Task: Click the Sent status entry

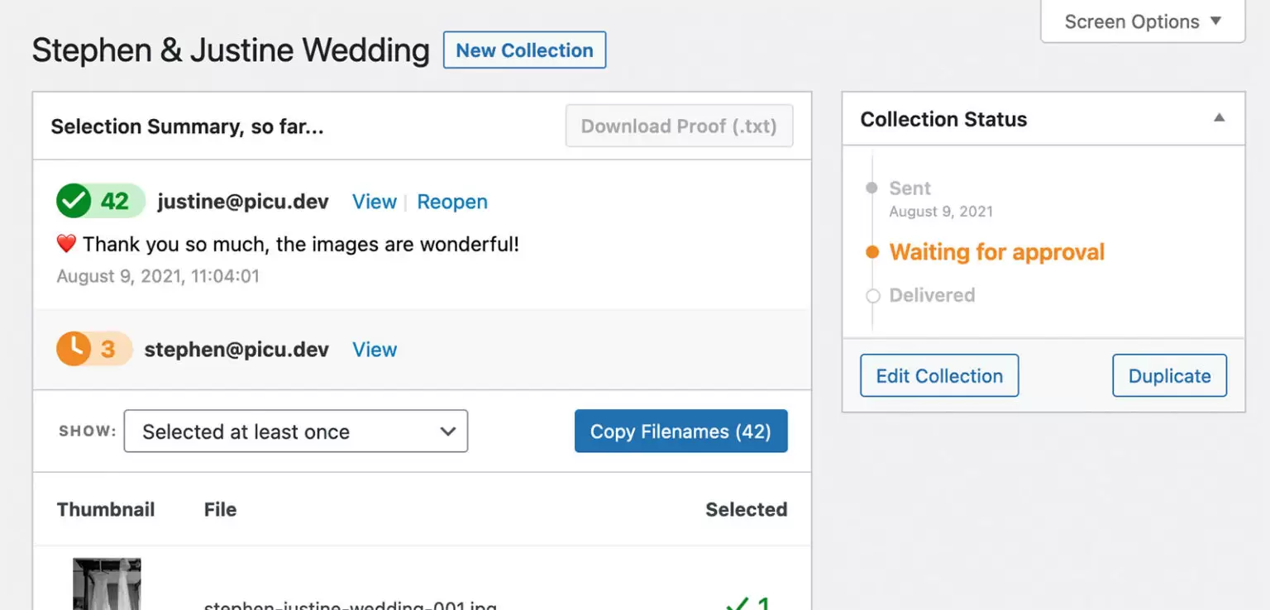Action: (x=910, y=188)
